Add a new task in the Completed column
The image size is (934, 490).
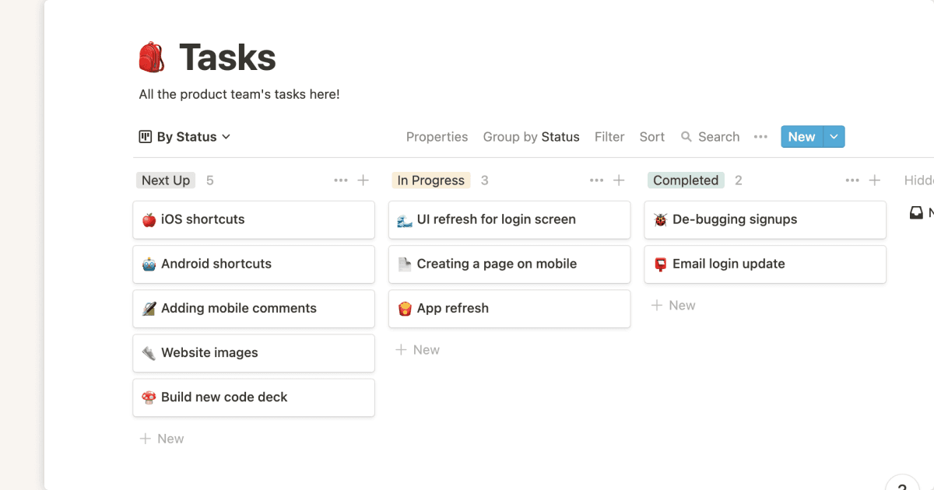pyautogui.click(x=673, y=305)
